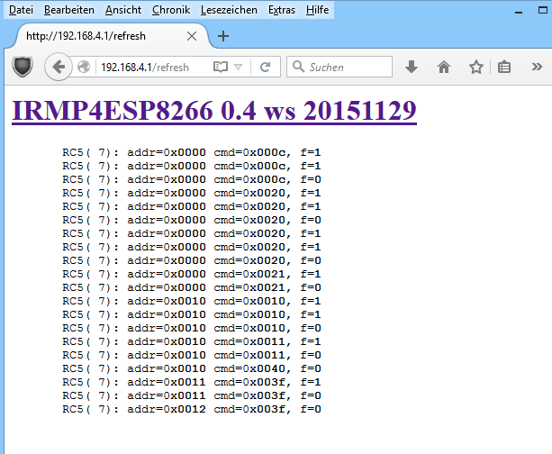Open the Ansicht menu
This screenshot has height=454, width=552.
click(x=123, y=10)
